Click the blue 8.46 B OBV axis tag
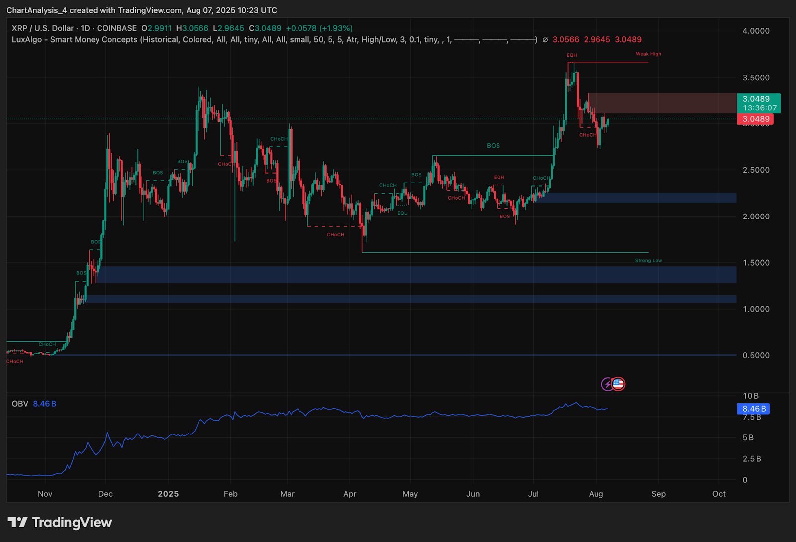Viewport: 796px width, 542px height. coord(753,409)
